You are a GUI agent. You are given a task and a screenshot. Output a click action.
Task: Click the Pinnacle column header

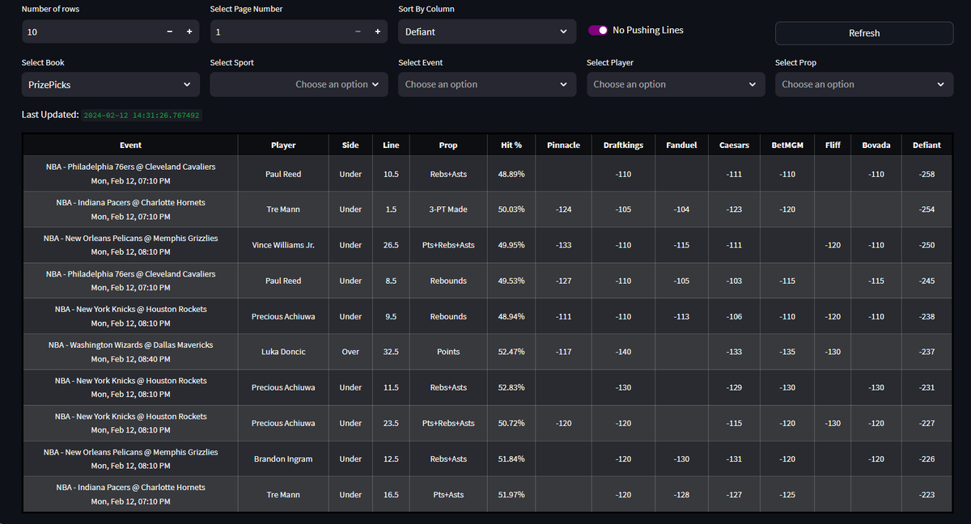coord(563,145)
